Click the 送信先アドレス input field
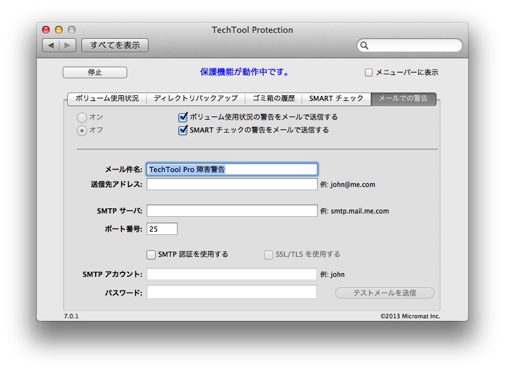 (232, 184)
